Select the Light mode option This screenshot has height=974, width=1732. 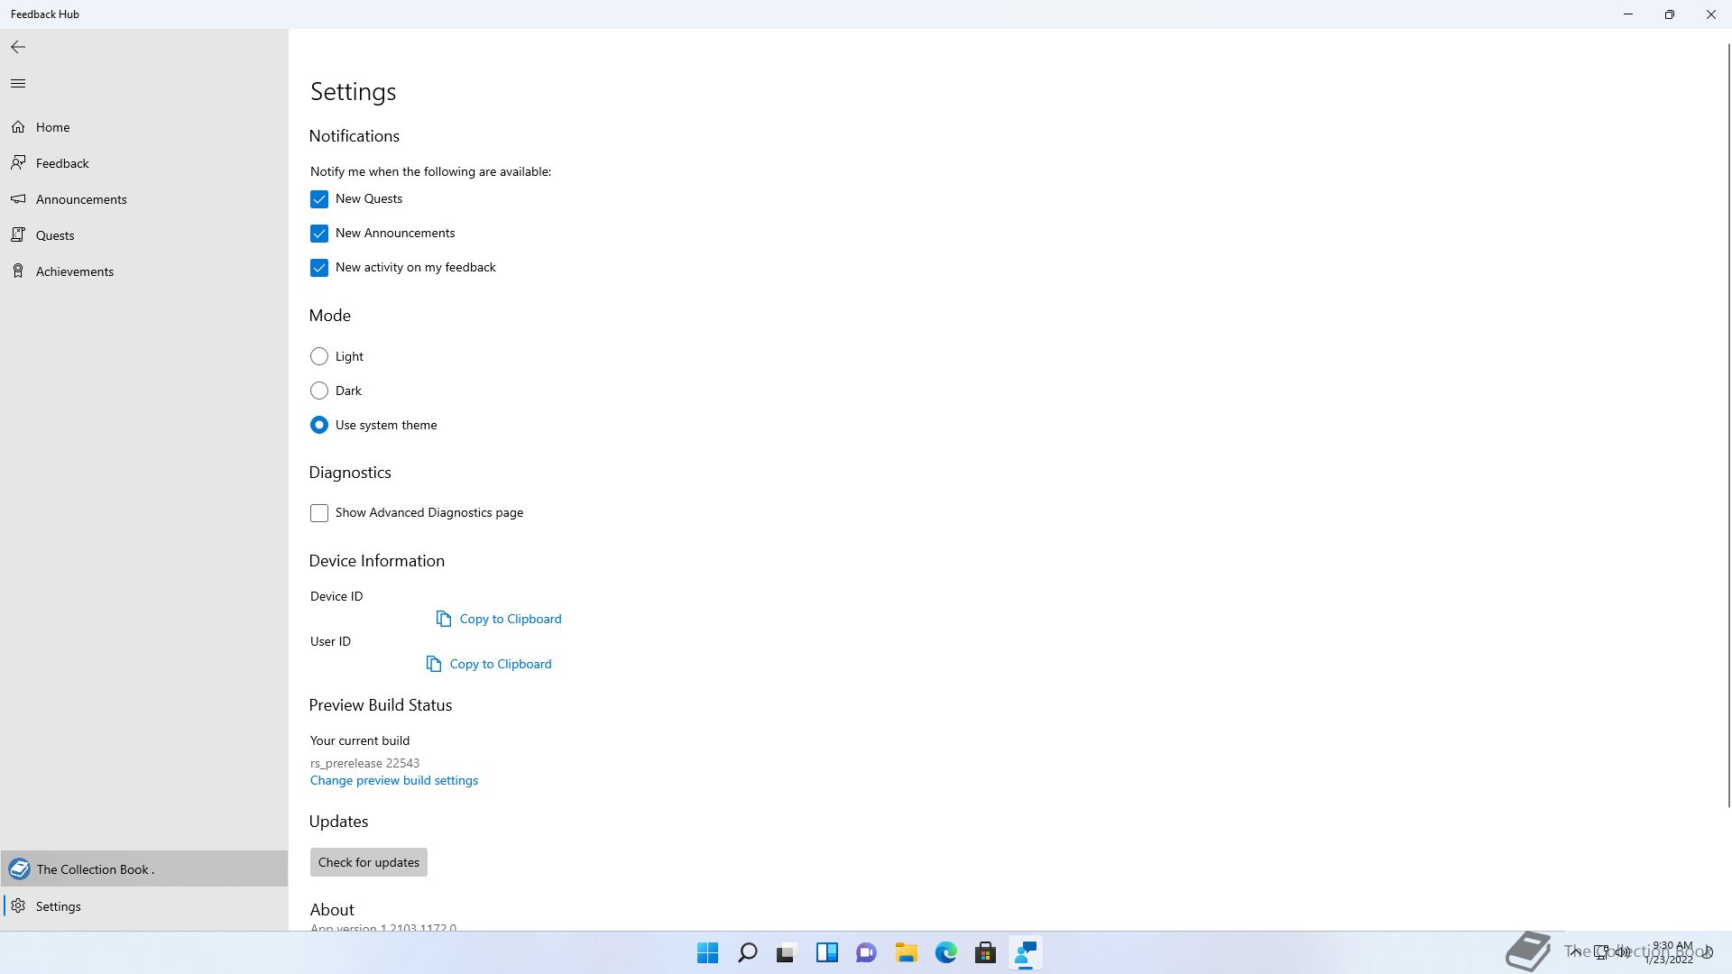(x=319, y=356)
